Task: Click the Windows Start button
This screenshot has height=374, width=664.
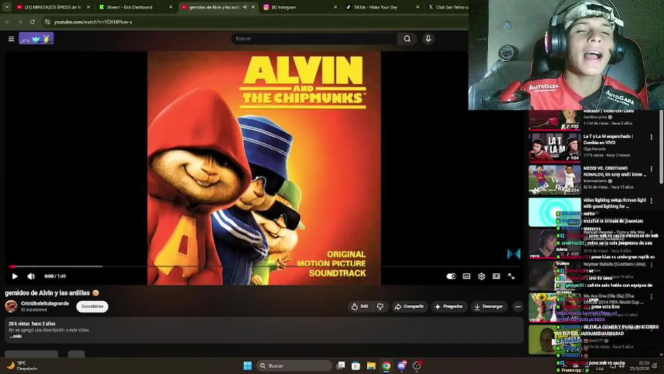Action: [247, 366]
